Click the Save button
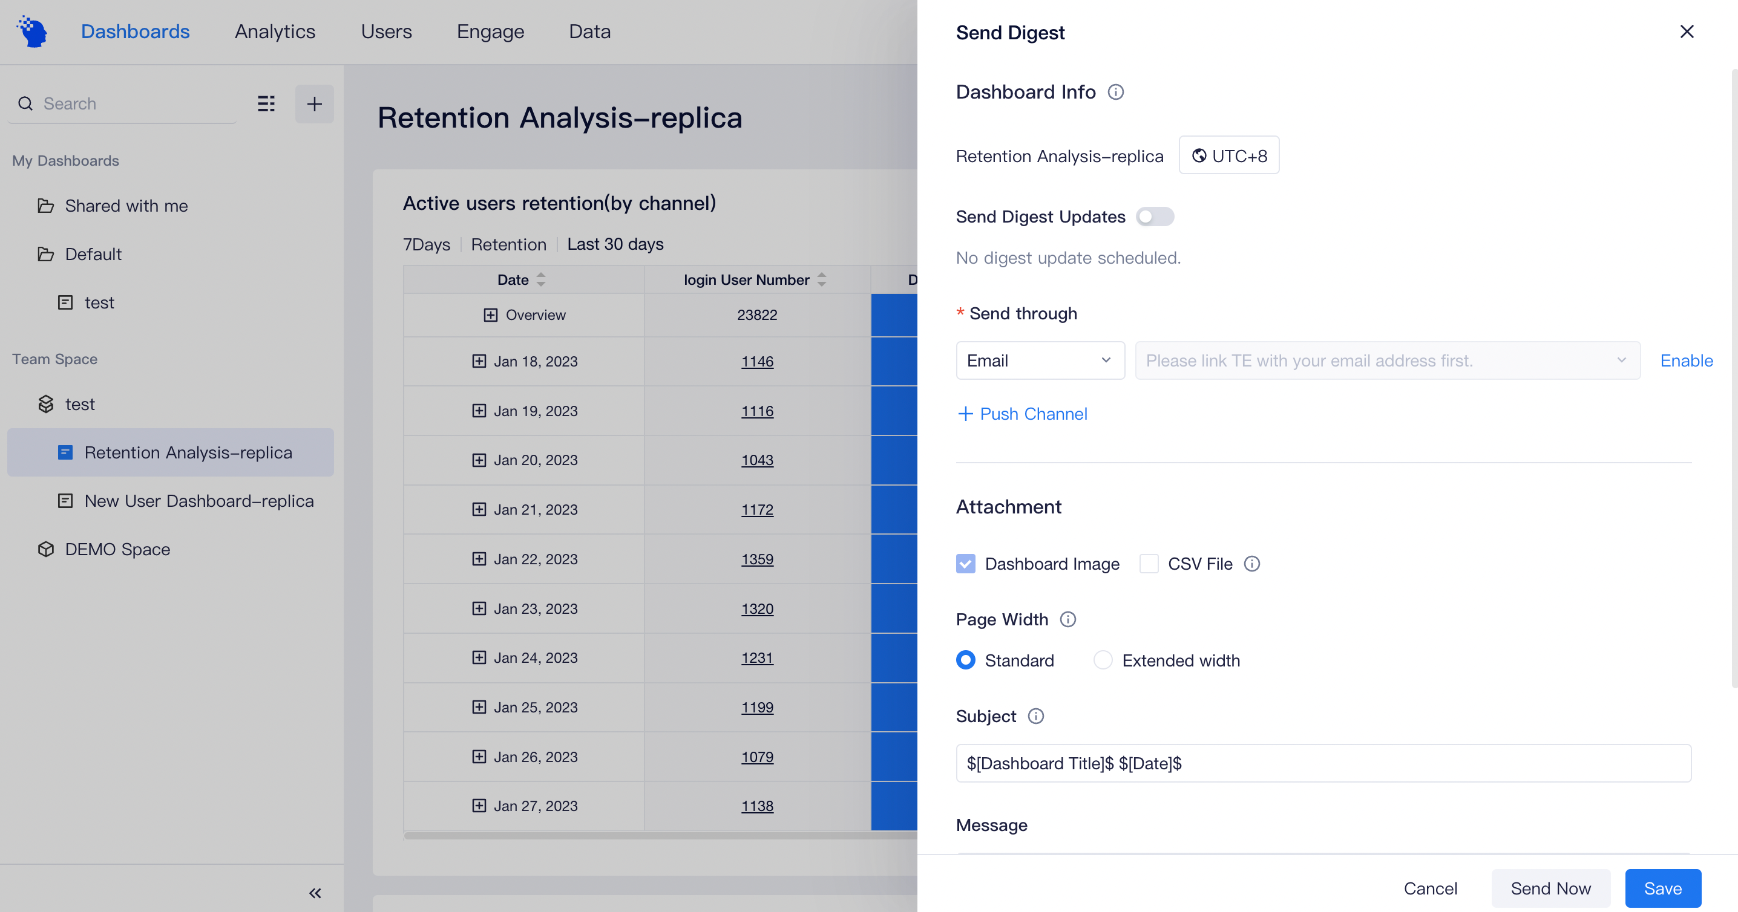The width and height of the screenshot is (1738, 912). click(x=1663, y=888)
